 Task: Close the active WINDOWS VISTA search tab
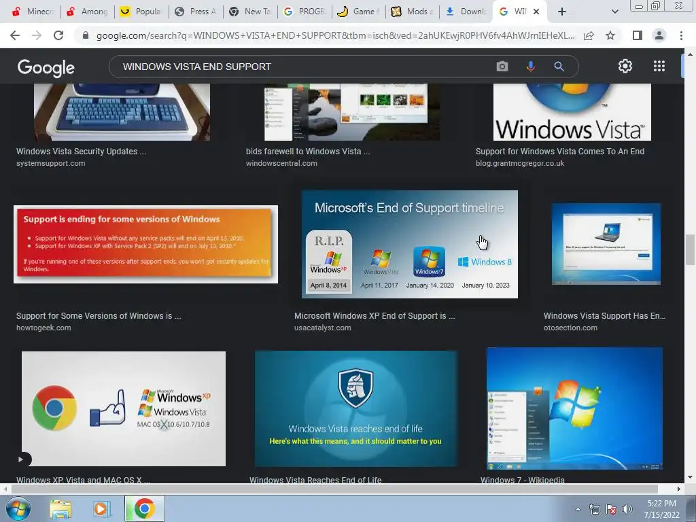tap(536, 12)
